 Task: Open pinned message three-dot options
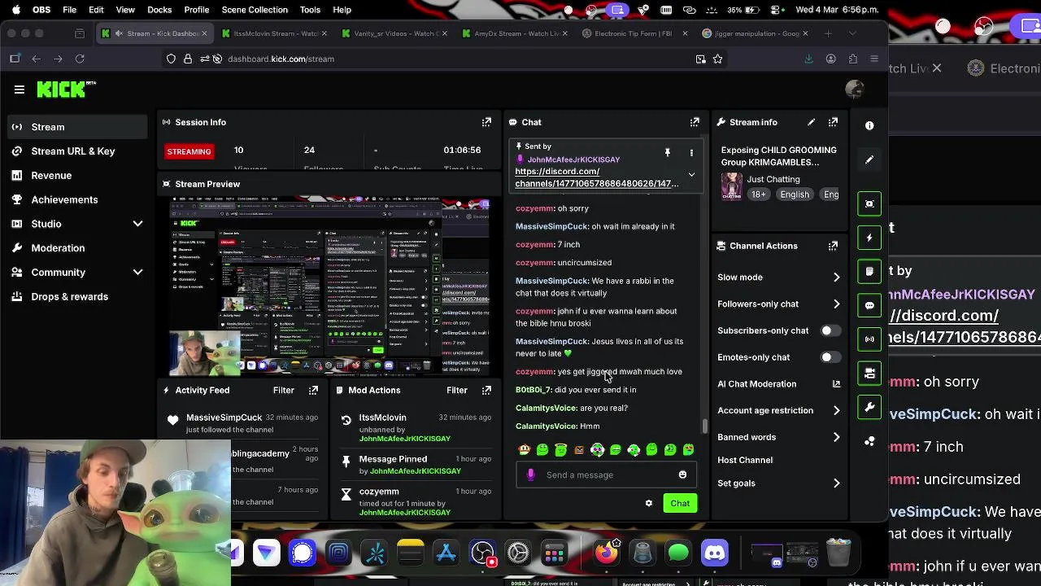tap(691, 152)
